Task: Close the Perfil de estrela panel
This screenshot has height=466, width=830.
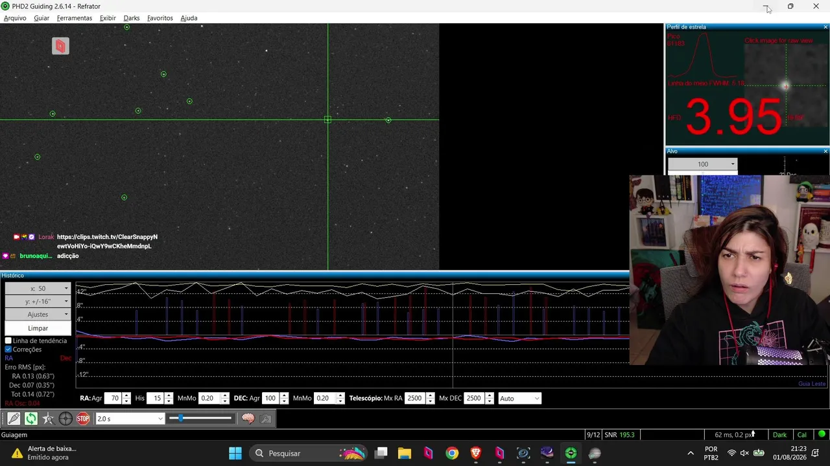Action: coord(825,27)
